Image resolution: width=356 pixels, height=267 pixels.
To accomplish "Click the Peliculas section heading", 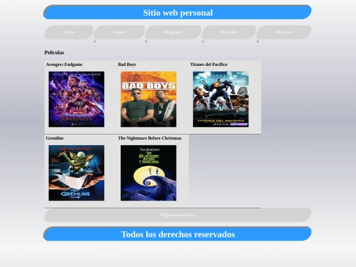I will tap(54, 53).
